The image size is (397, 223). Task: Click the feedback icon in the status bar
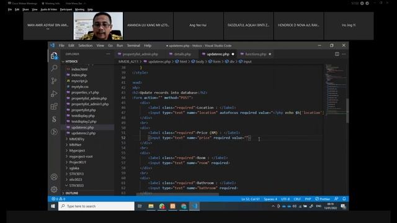[336, 199]
